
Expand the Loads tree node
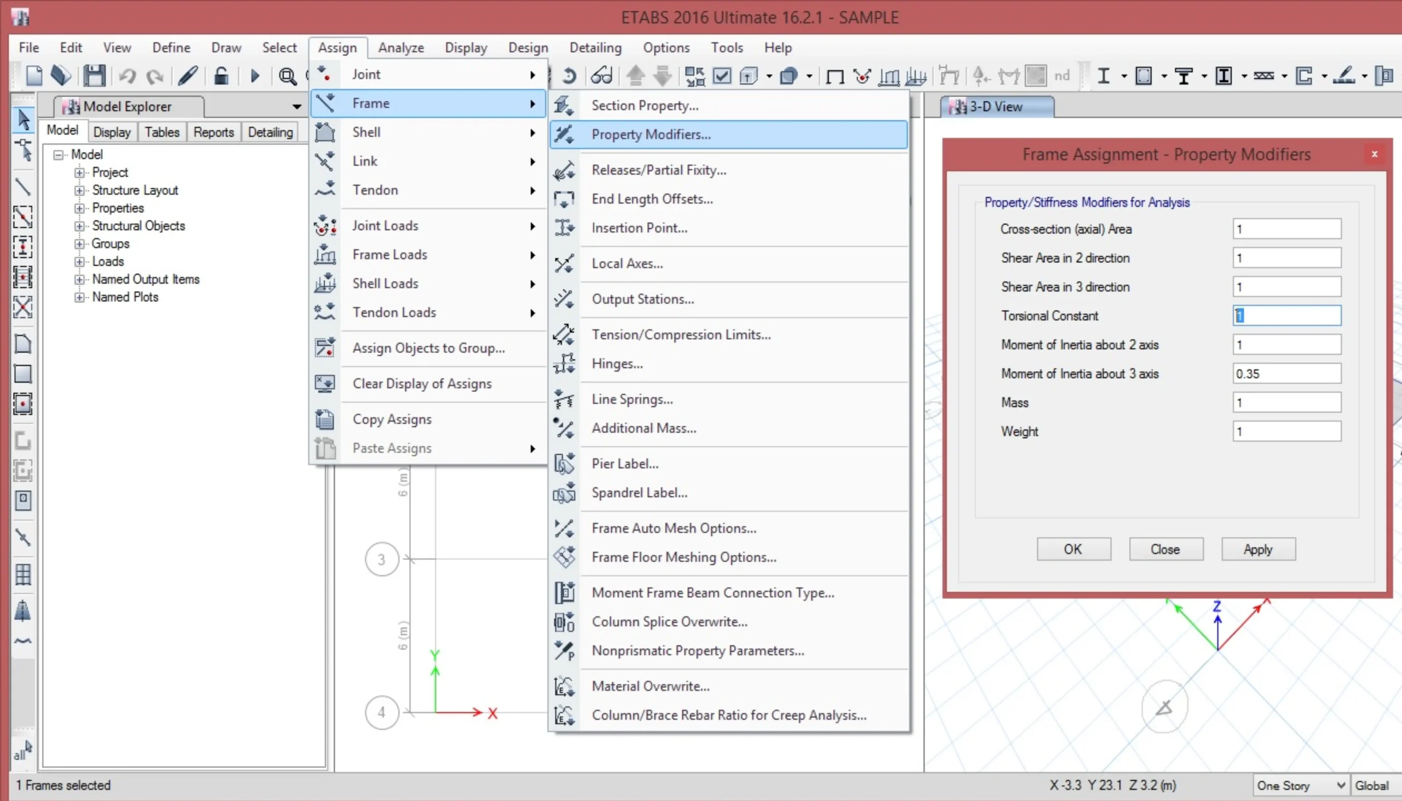tap(80, 262)
